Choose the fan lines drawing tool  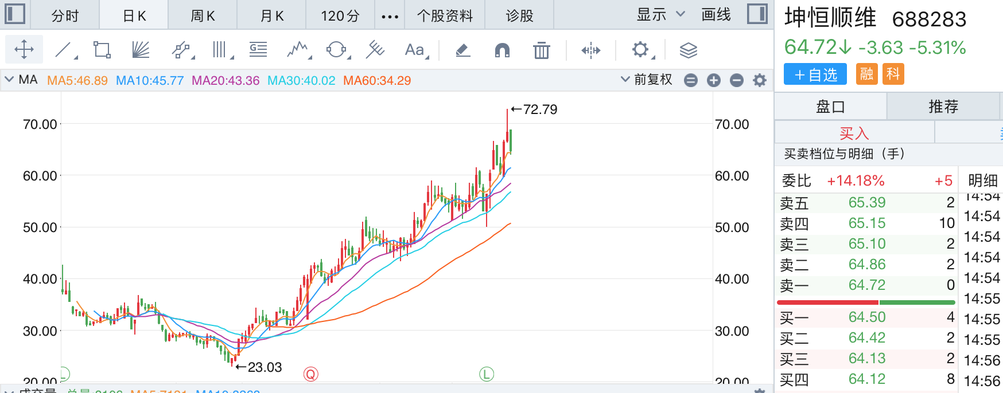click(x=141, y=50)
